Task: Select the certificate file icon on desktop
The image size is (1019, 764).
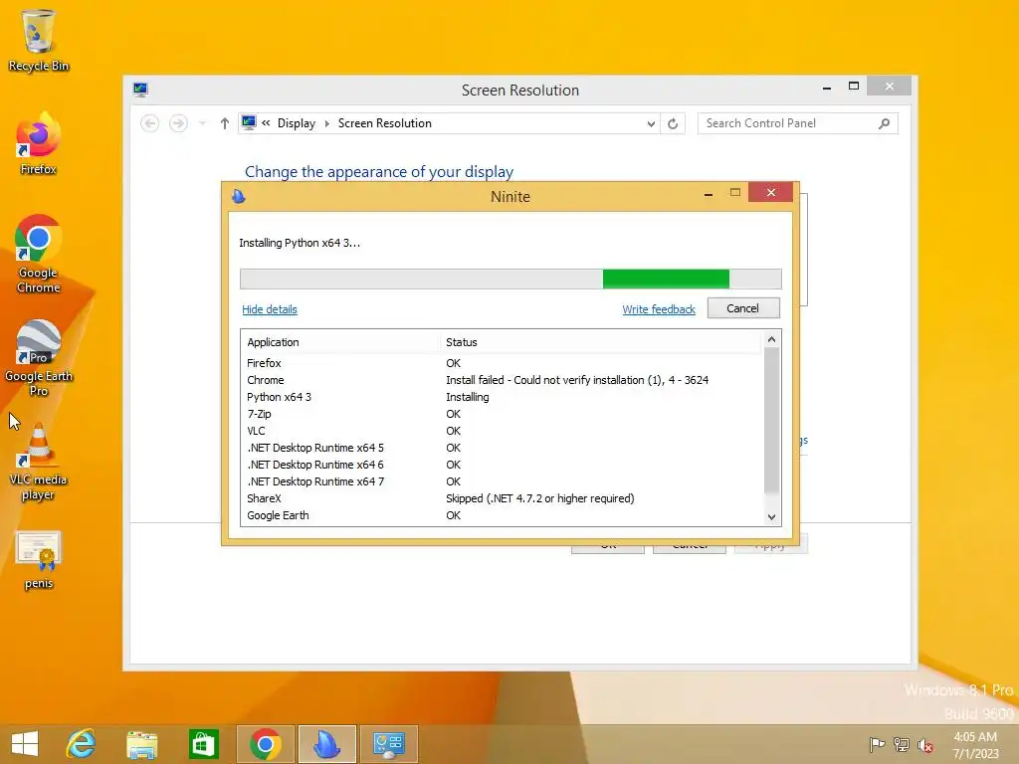Action: point(39,560)
